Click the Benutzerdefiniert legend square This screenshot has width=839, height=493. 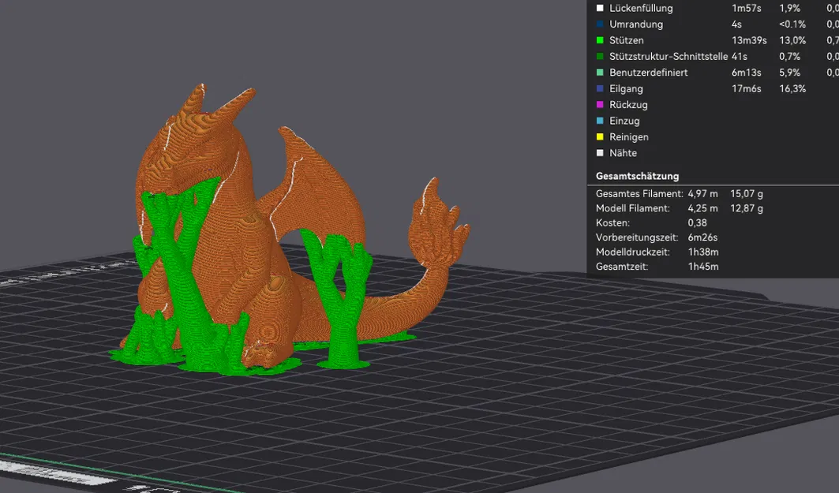(x=600, y=72)
